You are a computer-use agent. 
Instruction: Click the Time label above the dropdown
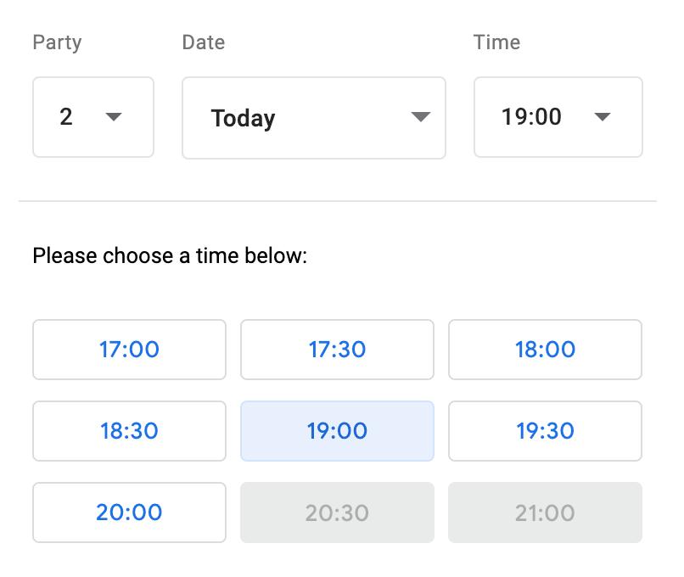pos(496,42)
